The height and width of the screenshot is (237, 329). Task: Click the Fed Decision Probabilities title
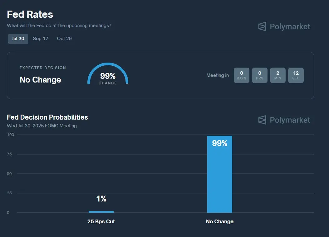pos(47,117)
